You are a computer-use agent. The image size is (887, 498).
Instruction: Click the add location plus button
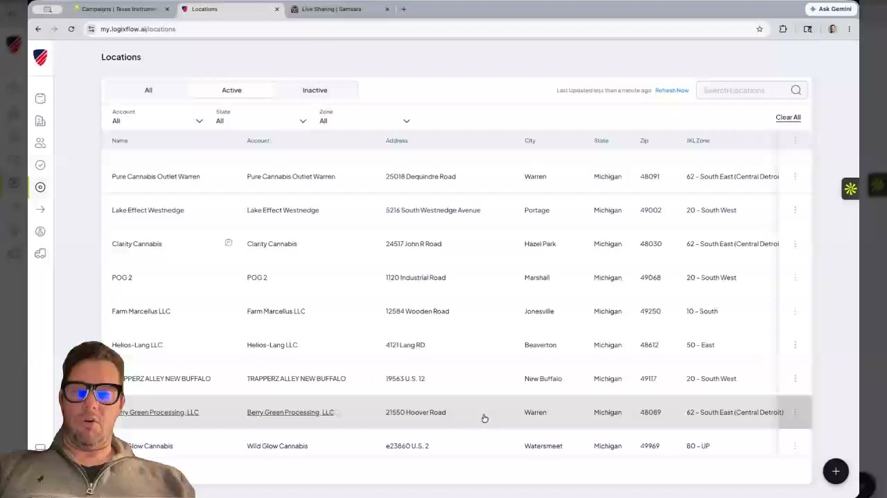[x=836, y=471]
